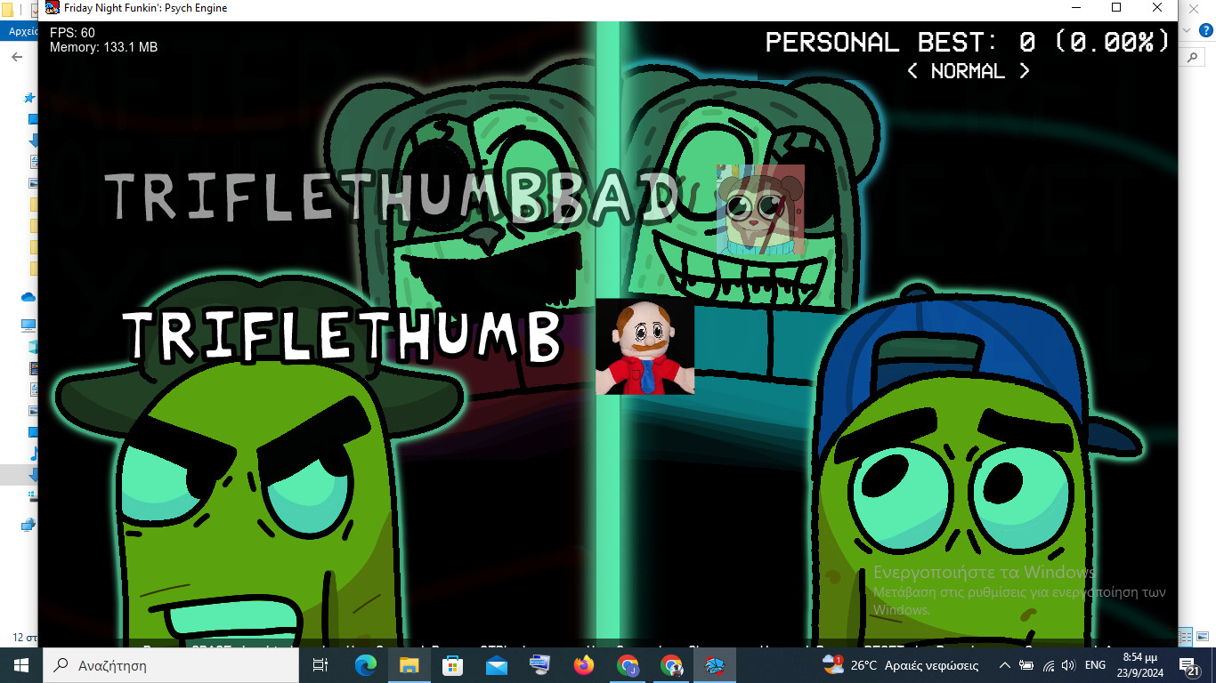Screen dimensions: 1216x683
Task: Click the Triflethumb mustached puppet character icon
Action: 644,346
